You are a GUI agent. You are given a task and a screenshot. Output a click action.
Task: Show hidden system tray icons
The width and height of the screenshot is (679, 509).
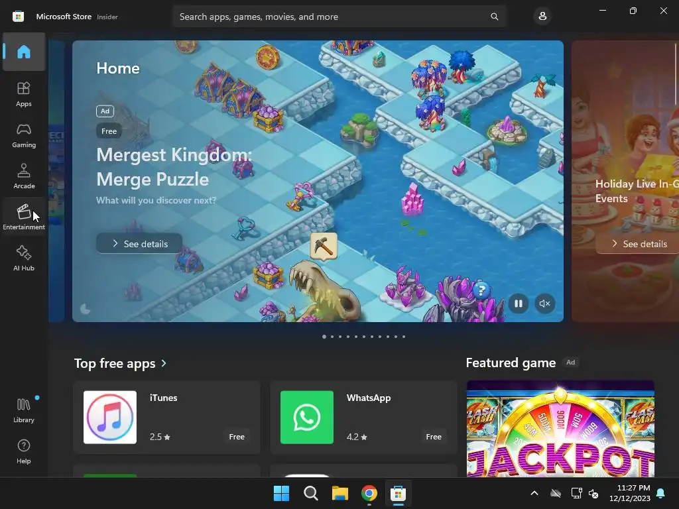[534, 493]
